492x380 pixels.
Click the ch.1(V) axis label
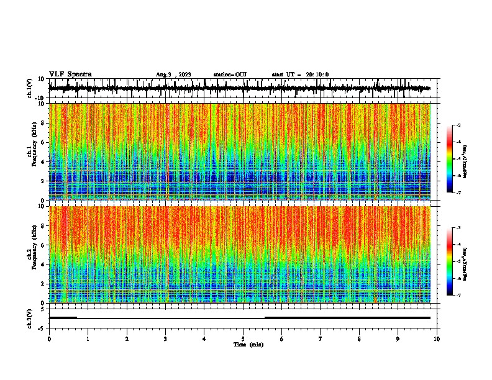coord(30,88)
